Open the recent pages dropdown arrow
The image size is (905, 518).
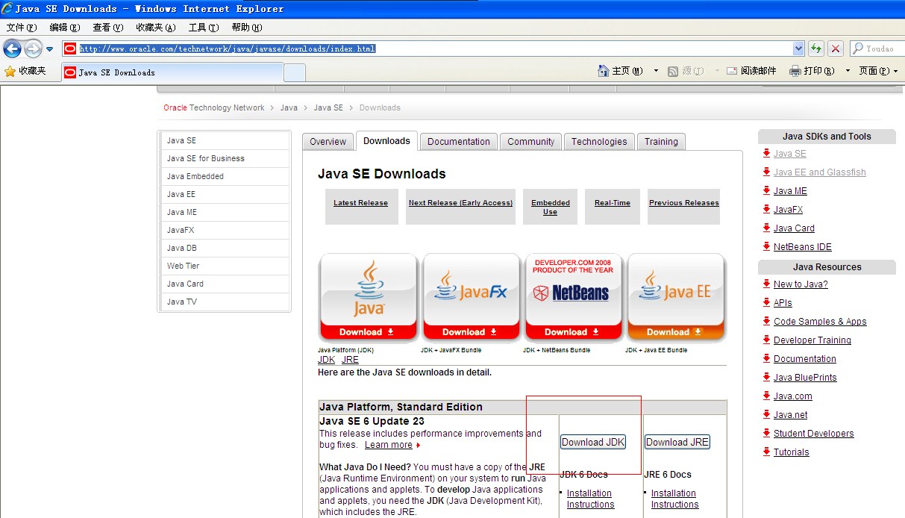point(50,49)
